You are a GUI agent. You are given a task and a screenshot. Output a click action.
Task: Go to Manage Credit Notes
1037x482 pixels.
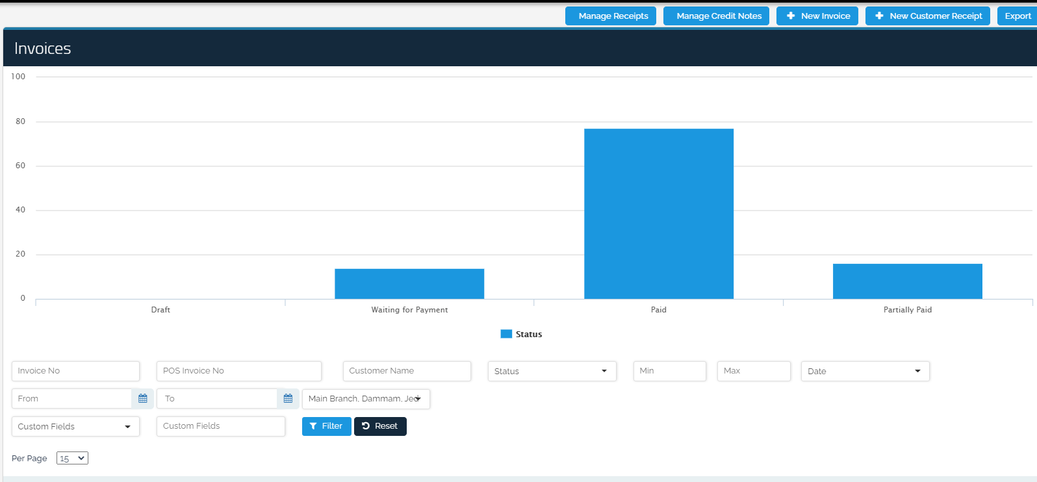pyautogui.click(x=717, y=16)
